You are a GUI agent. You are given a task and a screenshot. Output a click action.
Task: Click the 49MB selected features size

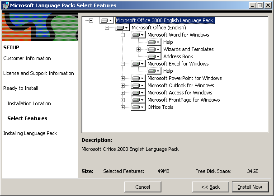163,171
